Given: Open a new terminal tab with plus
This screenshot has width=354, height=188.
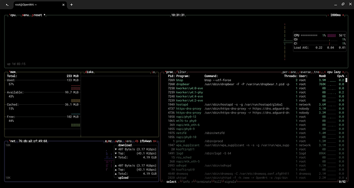Looking at the screenshot, I should tap(71, 5).
